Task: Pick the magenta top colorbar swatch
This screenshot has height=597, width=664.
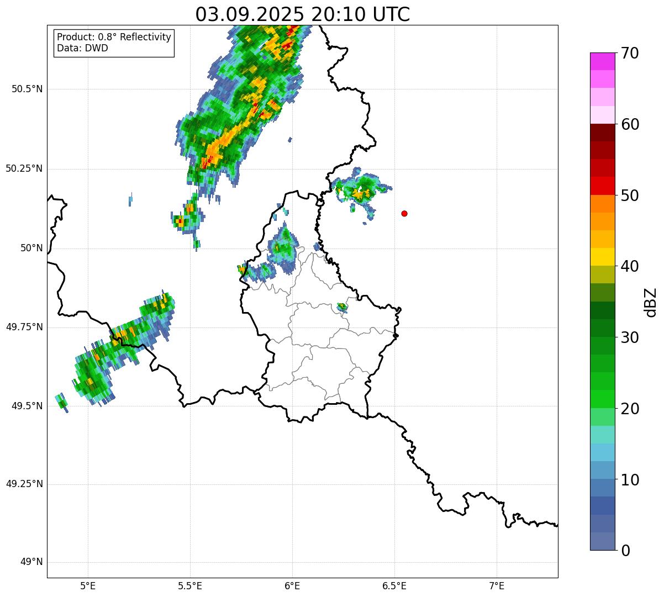Action: (603, 61)
